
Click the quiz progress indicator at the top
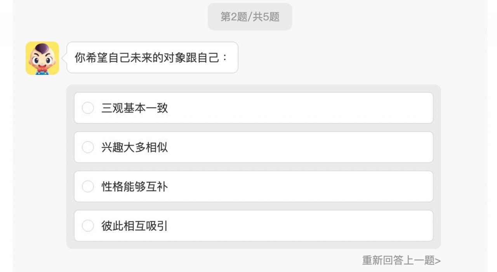[x=250, y=16]
